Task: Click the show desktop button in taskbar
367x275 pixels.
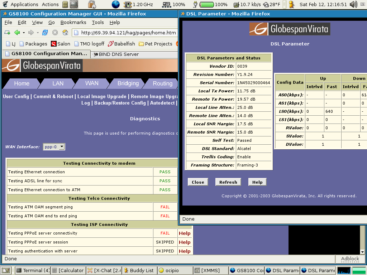Action: (x=5, y=270)
